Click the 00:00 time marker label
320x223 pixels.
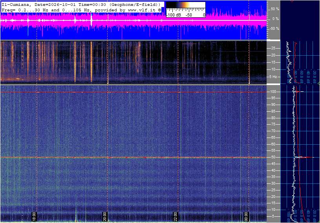coord(246,216)
